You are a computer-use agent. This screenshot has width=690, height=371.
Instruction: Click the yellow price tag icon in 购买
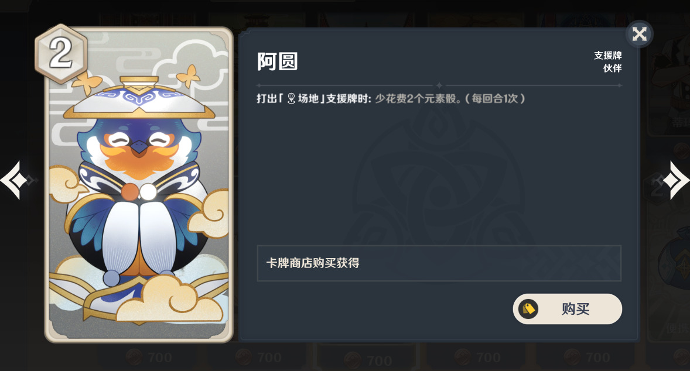click(x=528, y=309)
